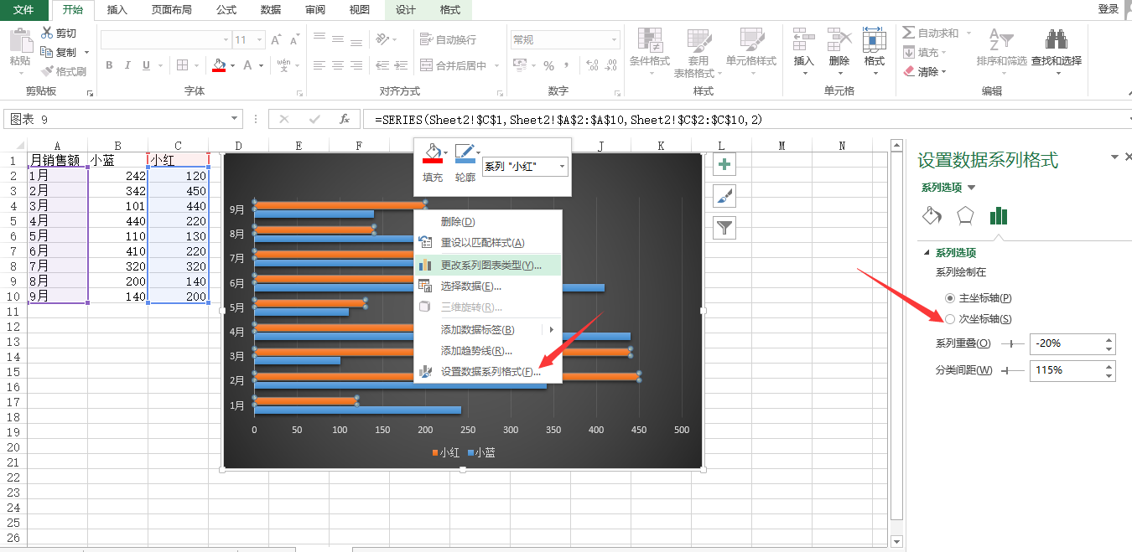Choose 删除 from the context menu

(x=488, y=221)
